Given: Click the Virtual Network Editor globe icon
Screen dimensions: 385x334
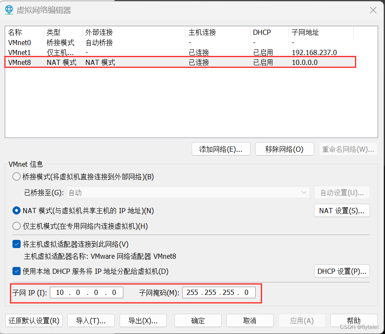Looking at the screenshot, I should click(x=9, y=10).
